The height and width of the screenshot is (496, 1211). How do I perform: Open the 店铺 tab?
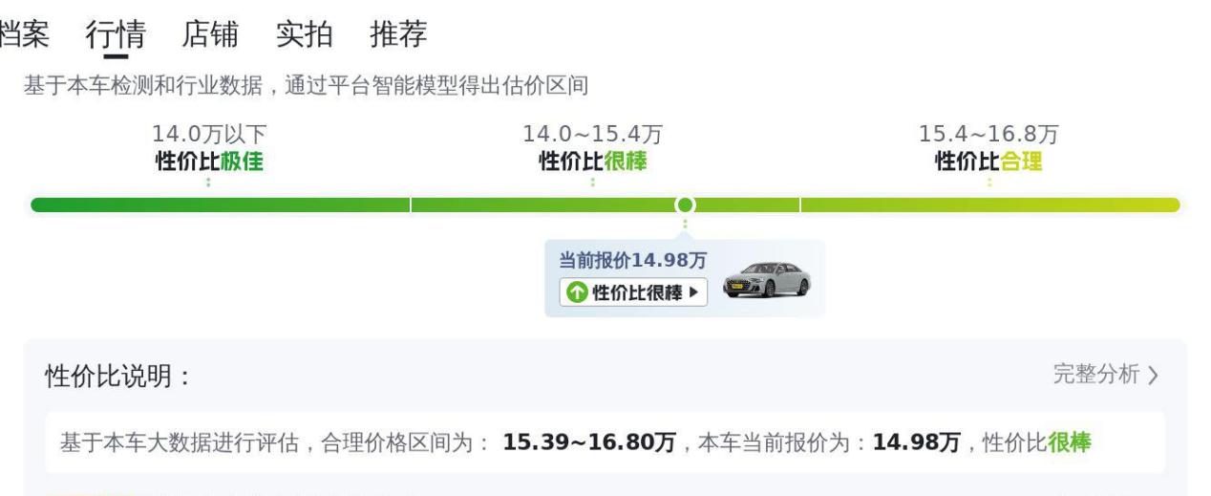coord(209,35)
